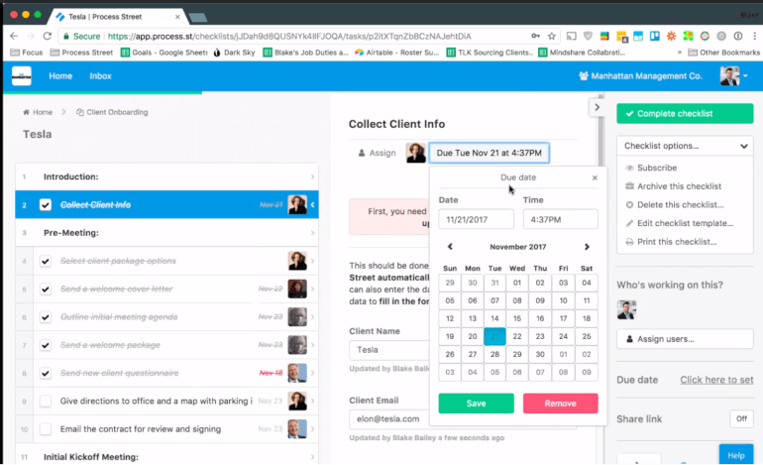Image resolution: width=763 pixels, height=465 pixels.
Task: Open Other Bookmarks folder
Action: coord(723,53)
